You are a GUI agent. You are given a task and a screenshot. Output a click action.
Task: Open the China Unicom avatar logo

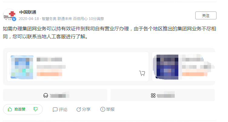click(9, 15)
